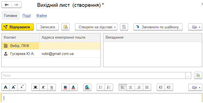Viewport: 203px width, 103px height.
Task: Click the person icon of Гусарова Ю.А.
Action: point(6,54)
